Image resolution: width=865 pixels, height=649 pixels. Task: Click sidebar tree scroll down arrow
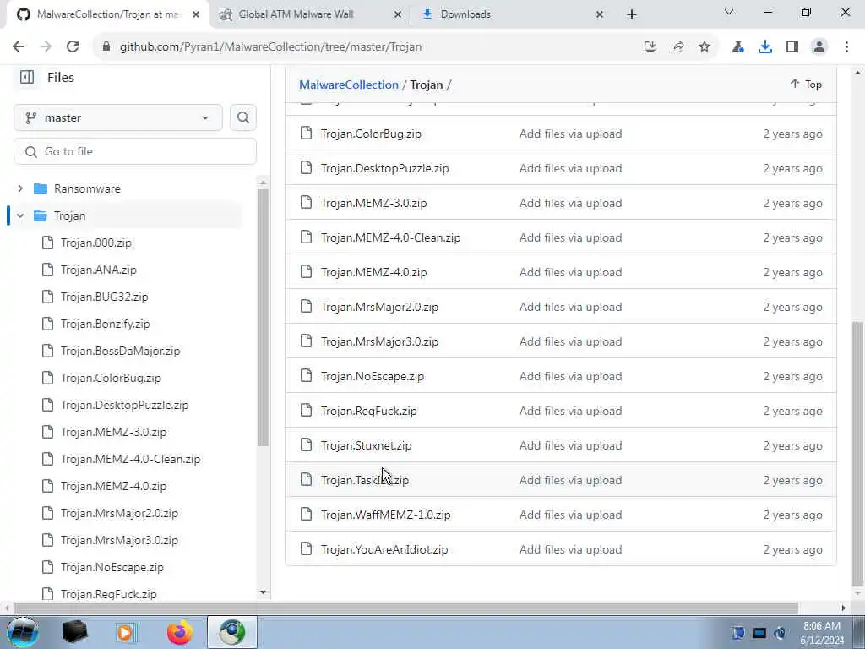(x=264, y=592)
